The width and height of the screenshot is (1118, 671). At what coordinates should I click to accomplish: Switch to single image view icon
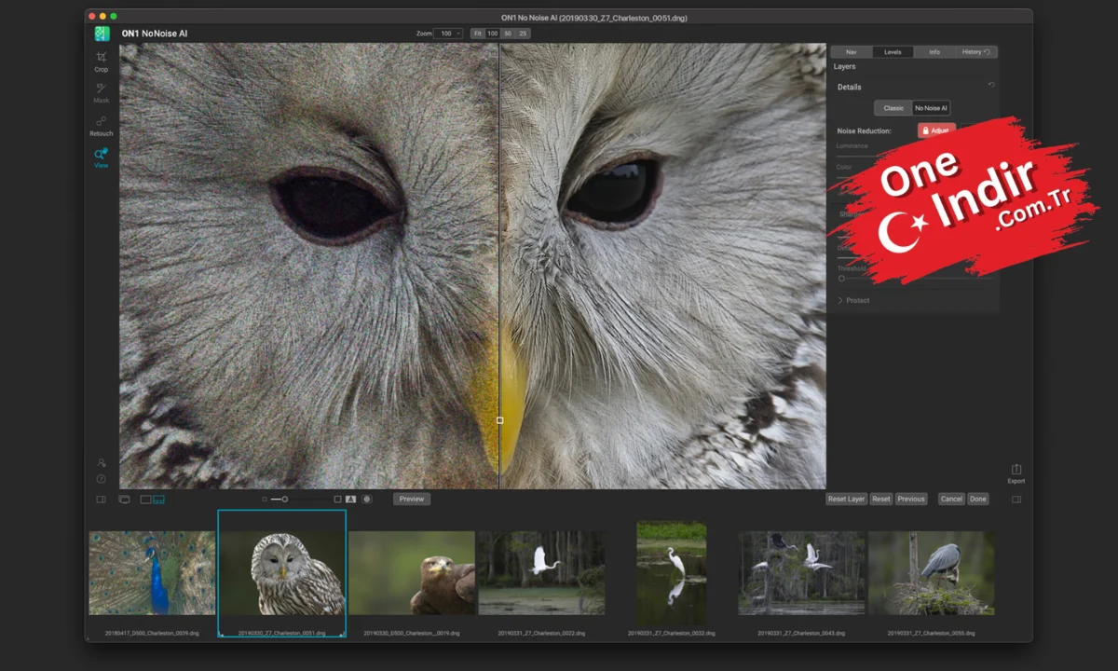145,500
